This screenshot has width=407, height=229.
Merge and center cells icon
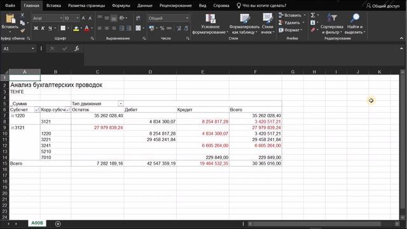point(138,28)
